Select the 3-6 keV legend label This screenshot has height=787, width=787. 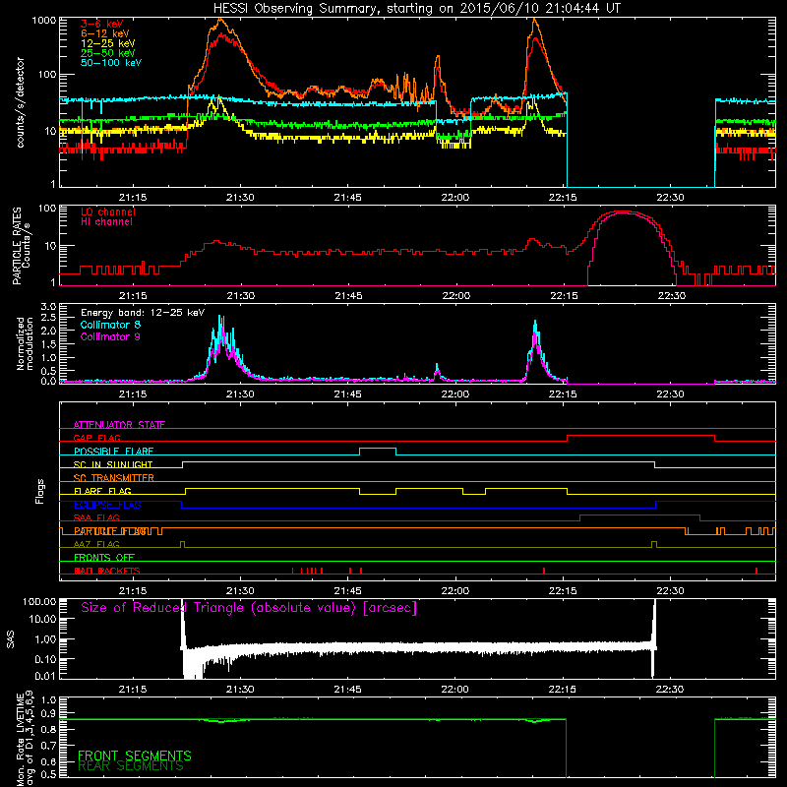pyautogui.click(x=101, y=24)
